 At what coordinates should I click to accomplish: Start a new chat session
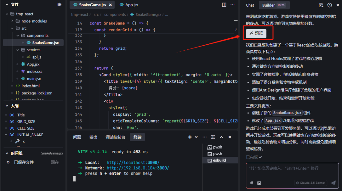click(x=321, y=5)
